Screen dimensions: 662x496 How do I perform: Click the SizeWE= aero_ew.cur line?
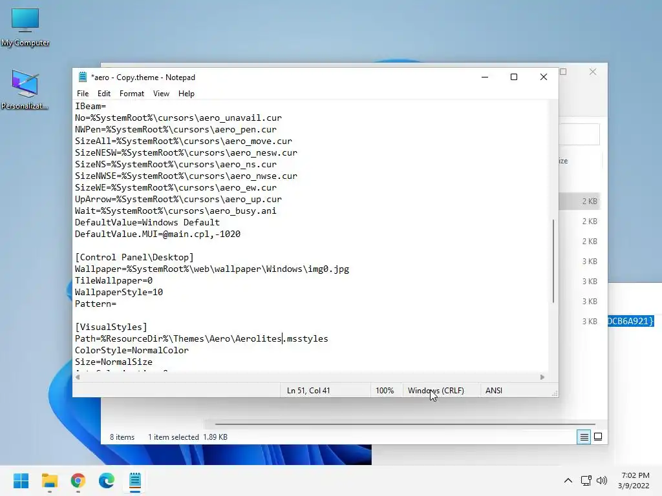click(x=176, y=188)
